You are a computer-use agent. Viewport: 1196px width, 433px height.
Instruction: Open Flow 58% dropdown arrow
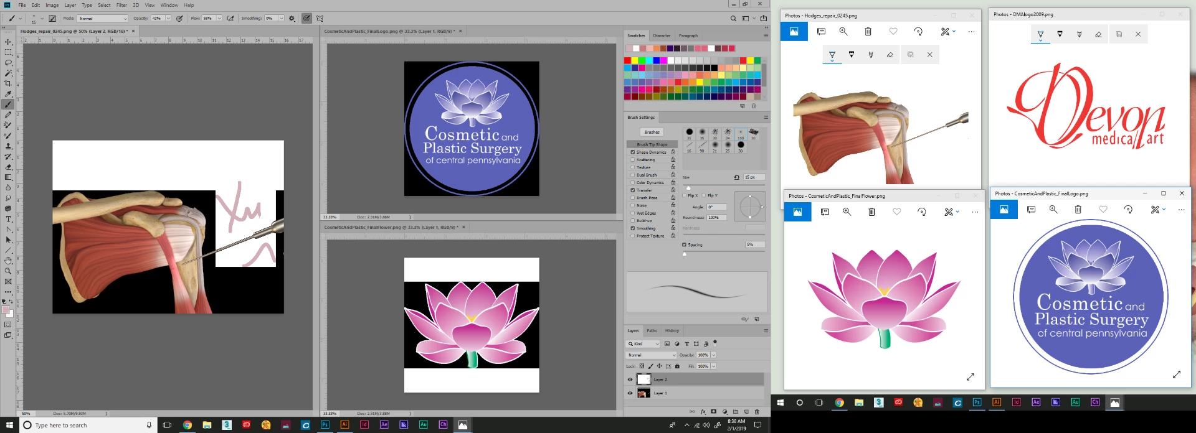click(x=219, y=19)
